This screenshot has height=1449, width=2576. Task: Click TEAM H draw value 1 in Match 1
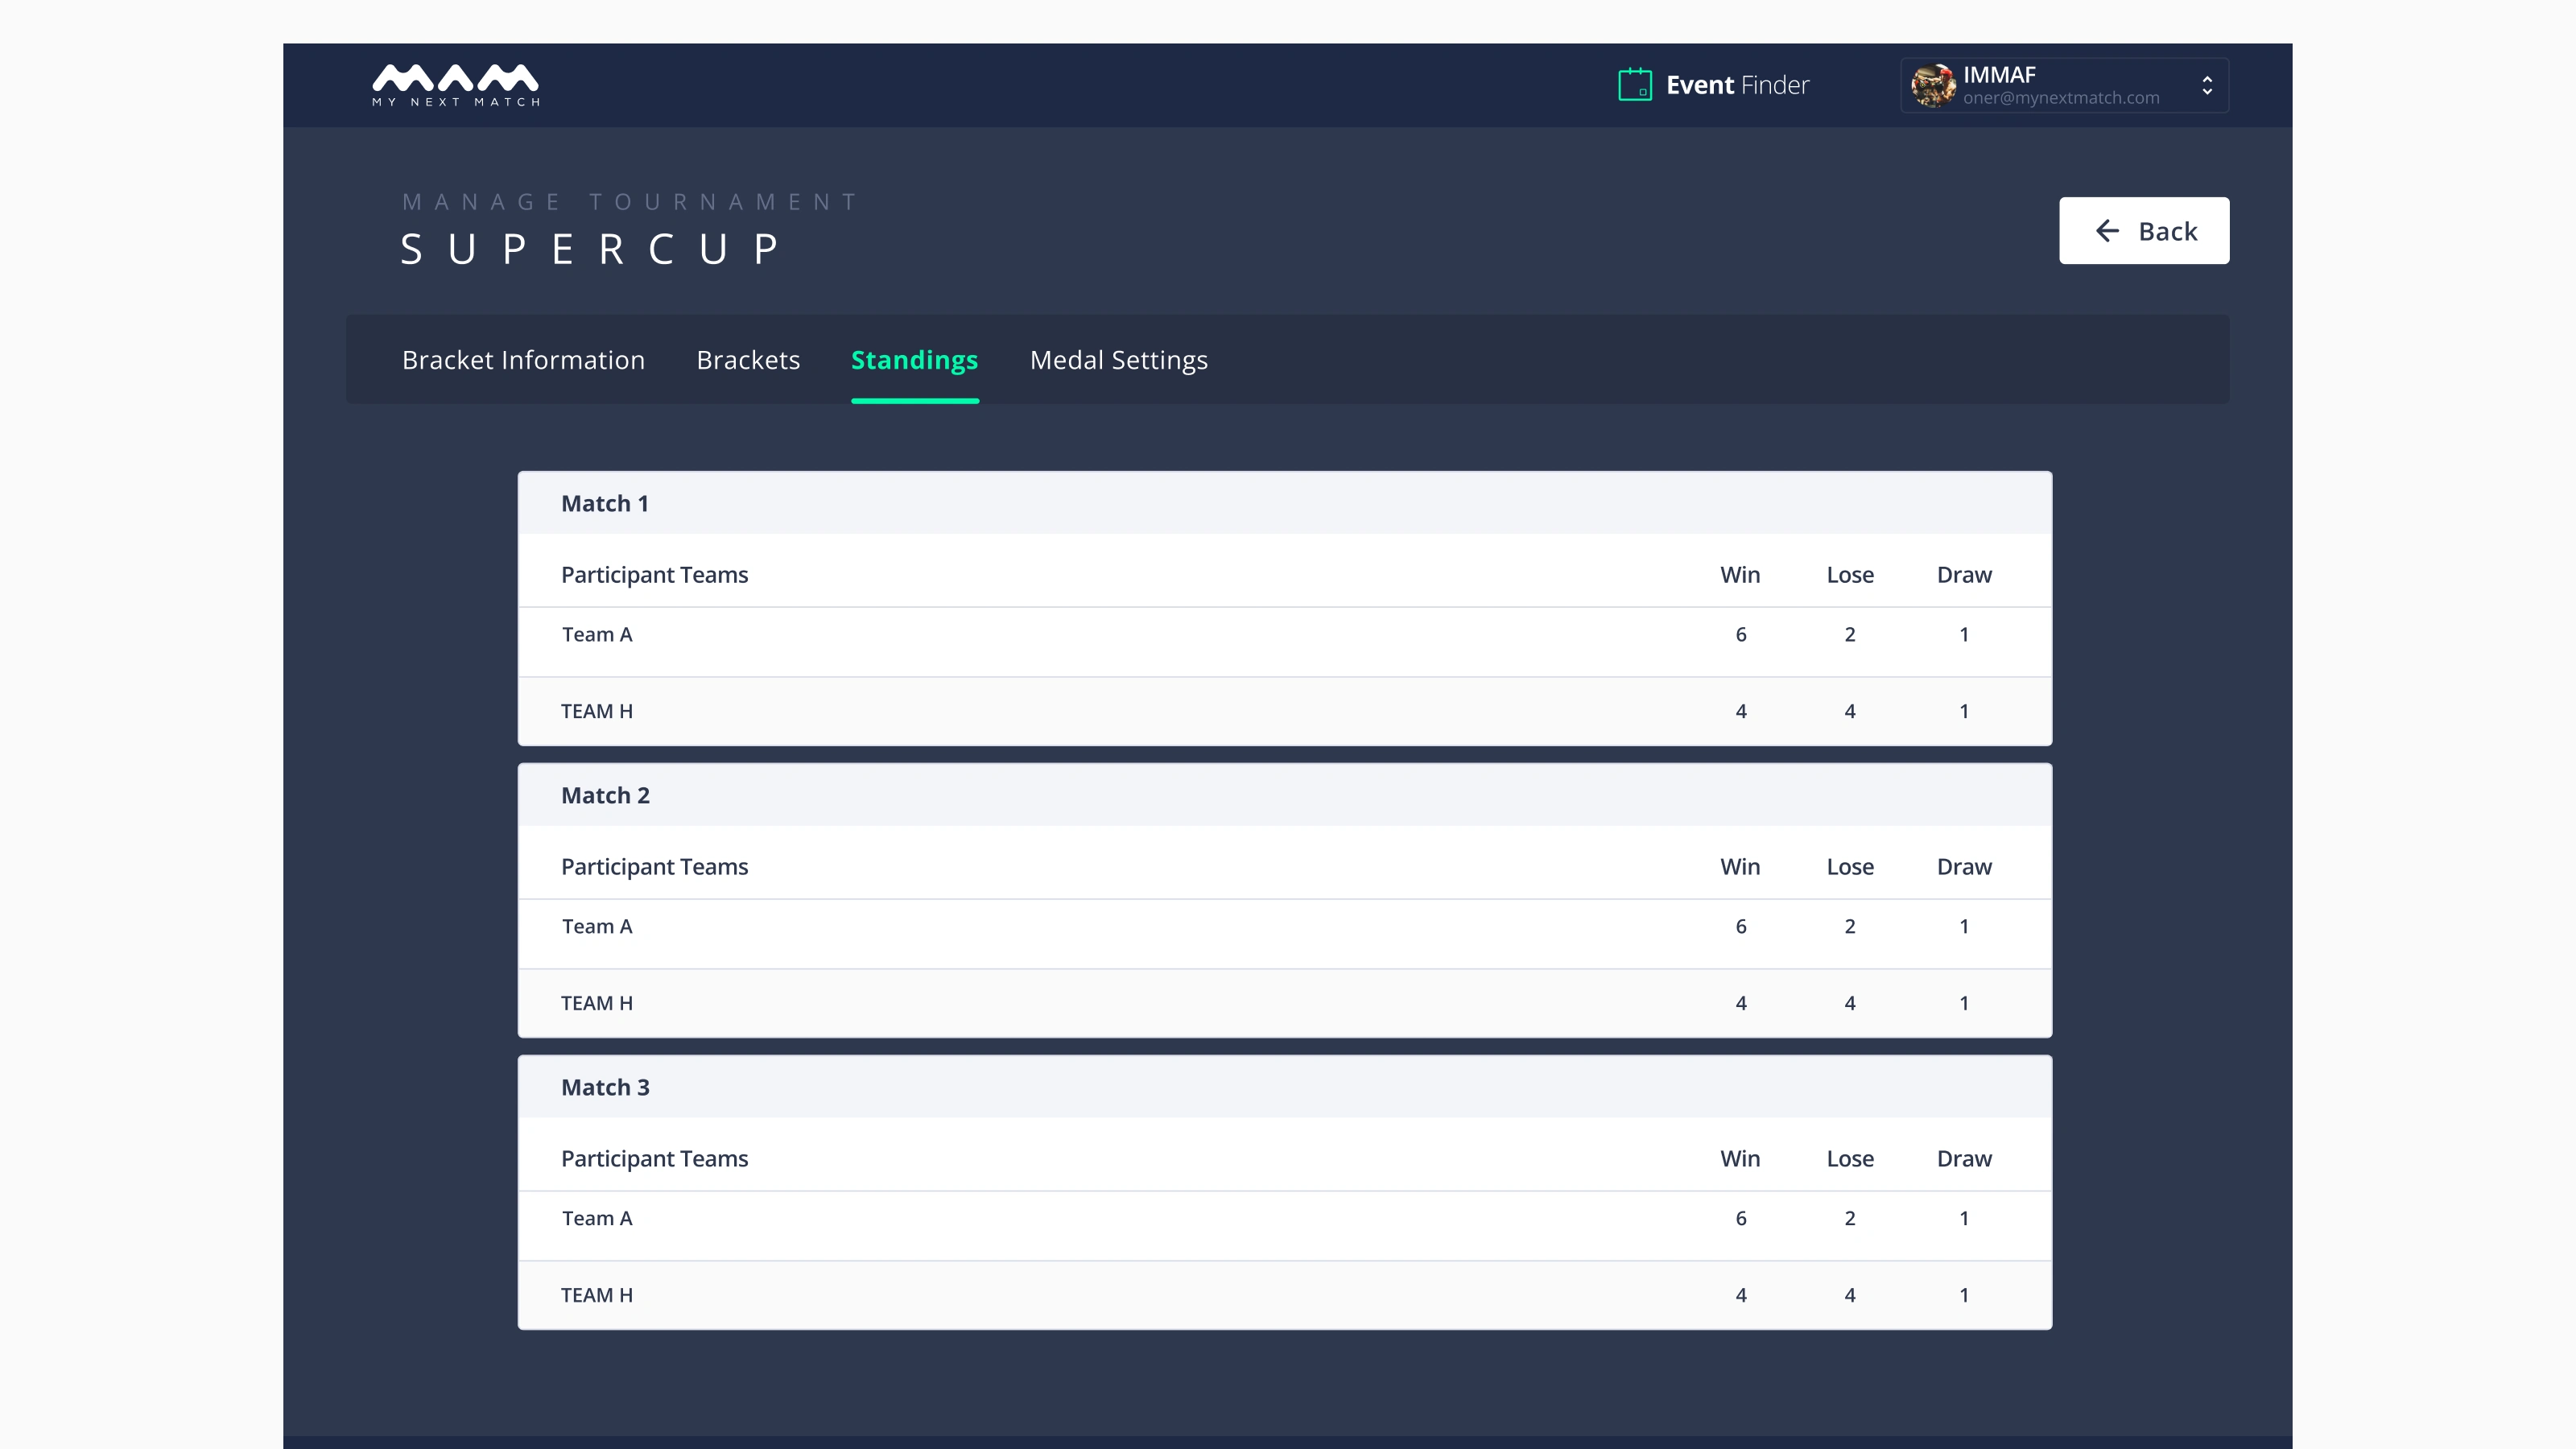coord(1964,711)
